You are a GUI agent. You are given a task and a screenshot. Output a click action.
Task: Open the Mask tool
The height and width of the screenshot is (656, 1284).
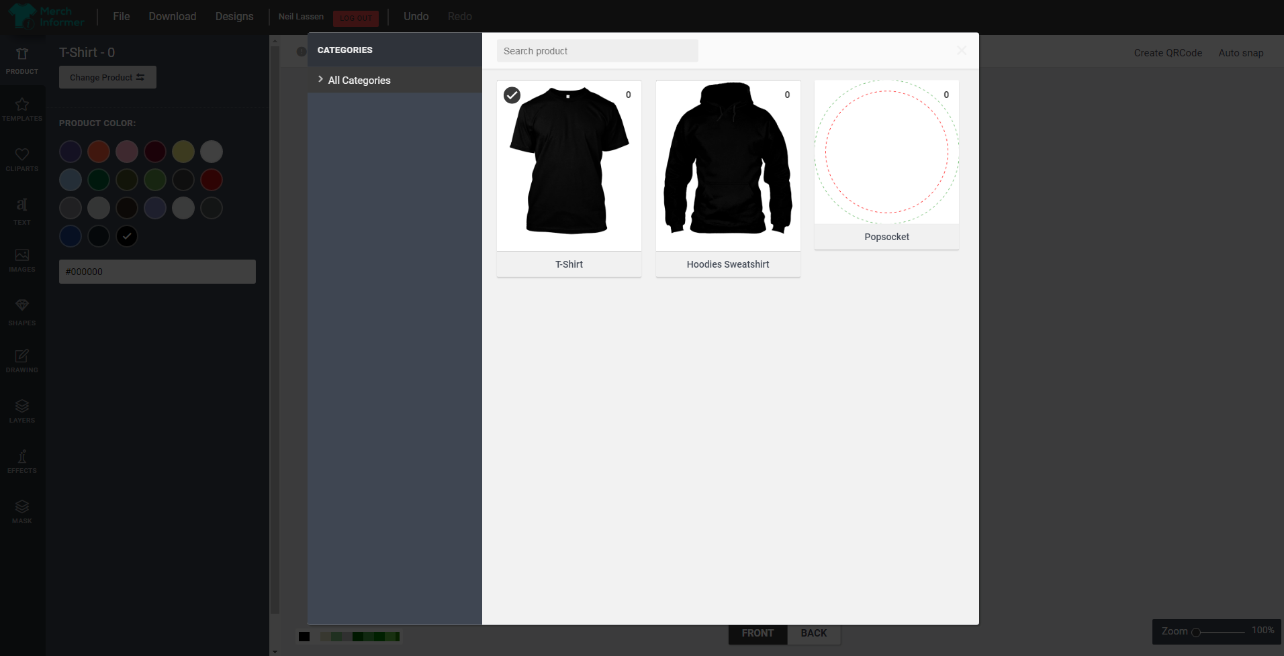pyautogui.click(x=22, y=511)
